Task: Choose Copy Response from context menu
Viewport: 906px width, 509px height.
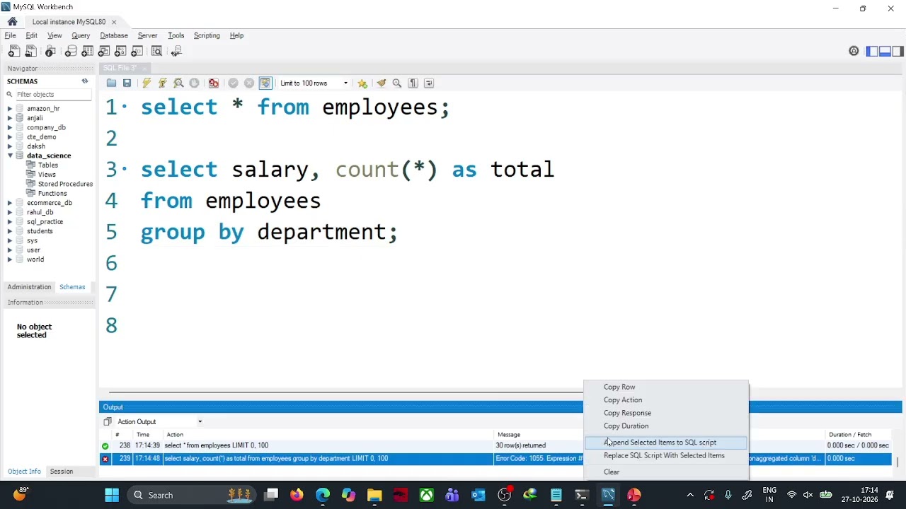Action: 627,413
